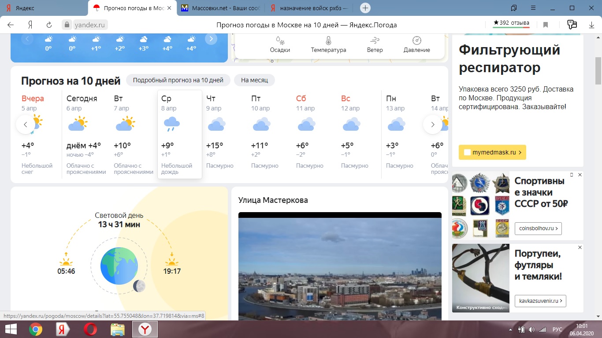Open Yandex home via the Я toolbar icon

(30, 25)
